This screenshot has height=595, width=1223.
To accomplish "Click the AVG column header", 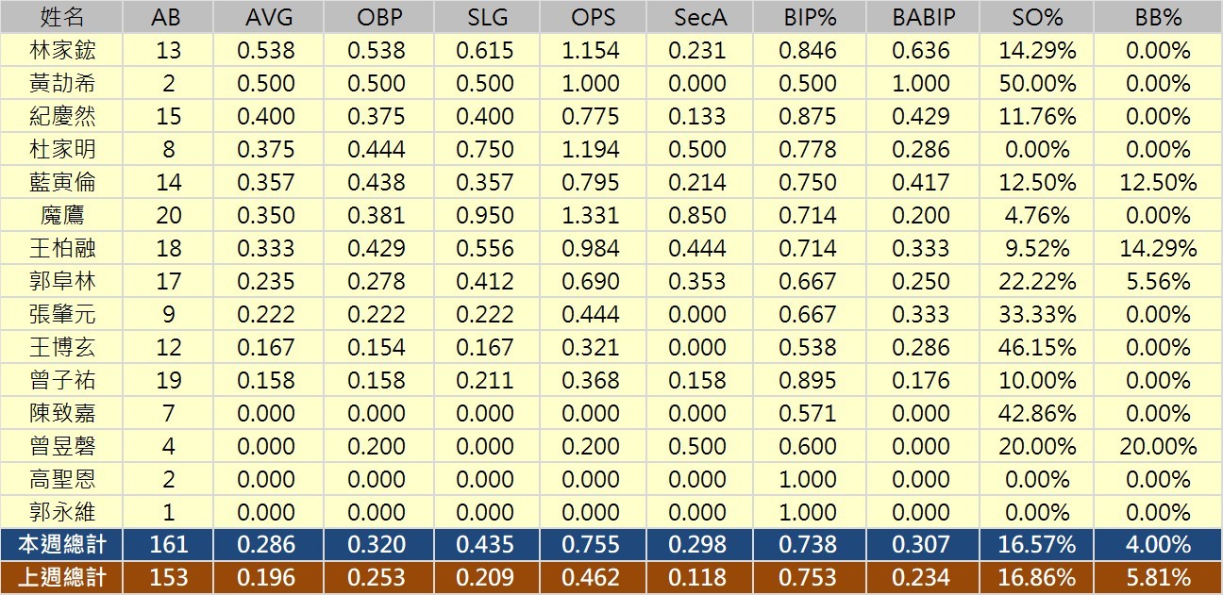I will pyautogui.click(x=266, y=17).
